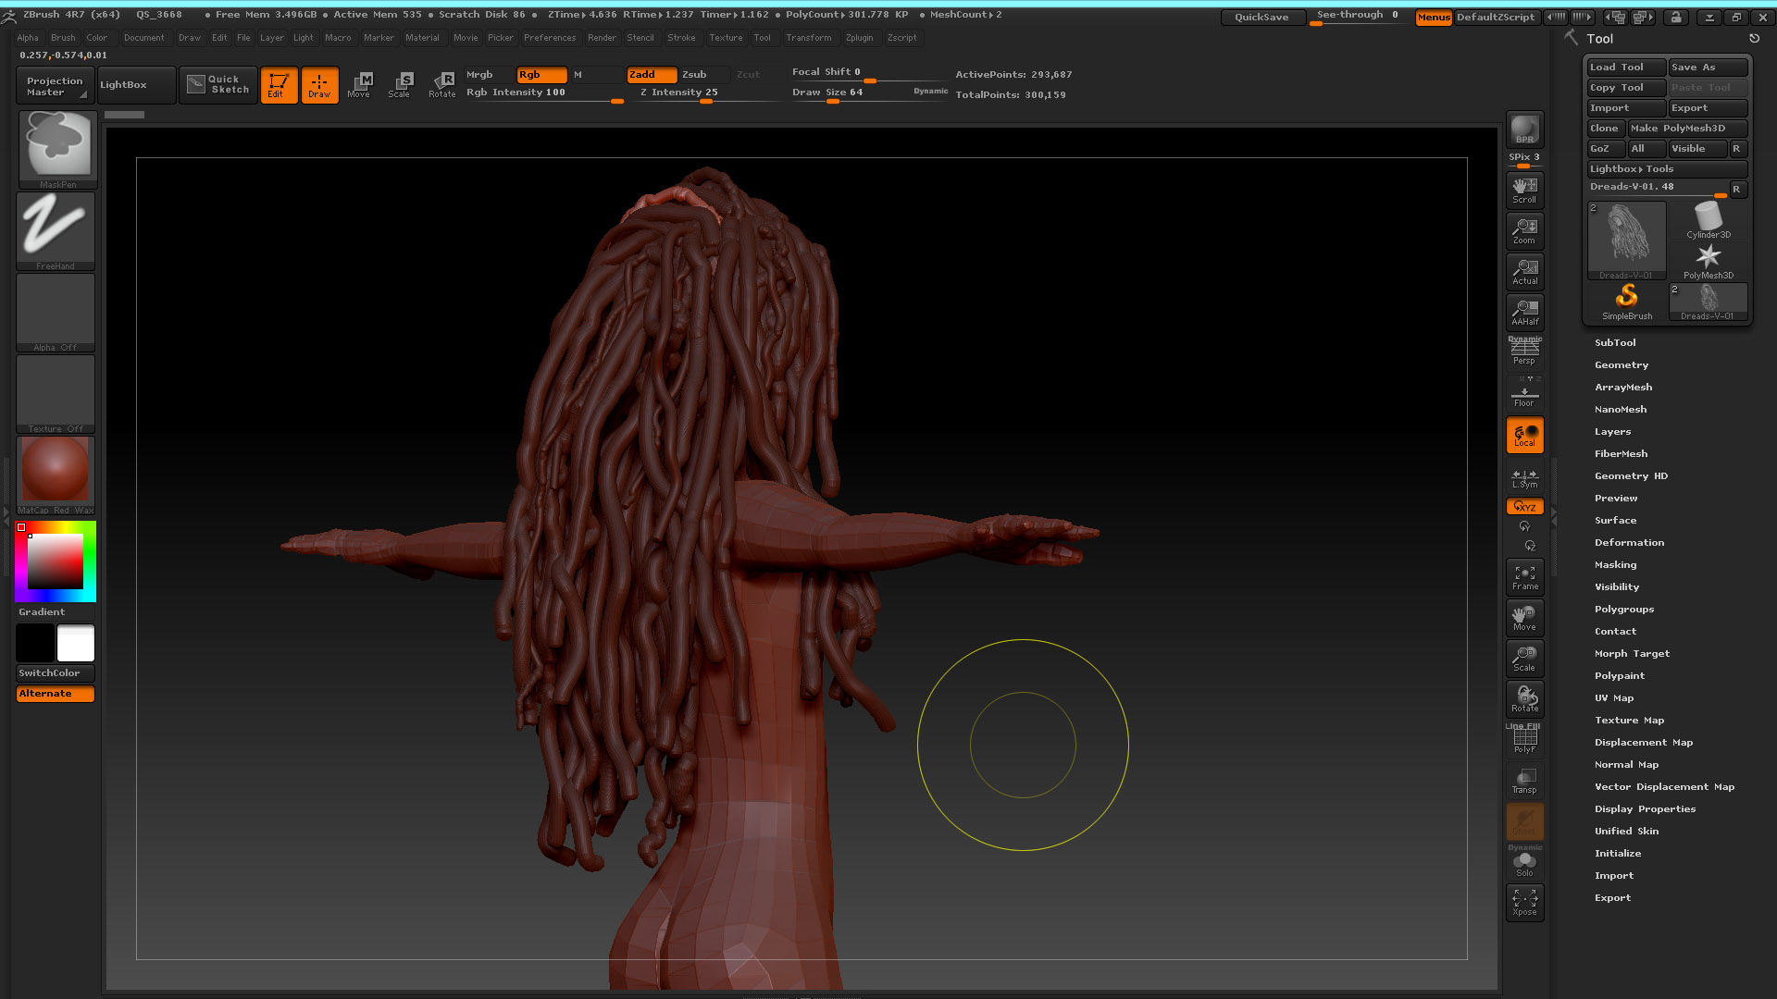Open the FreeHand stroke picker
The image size is (1777, 999).
[x=56, y=230]
